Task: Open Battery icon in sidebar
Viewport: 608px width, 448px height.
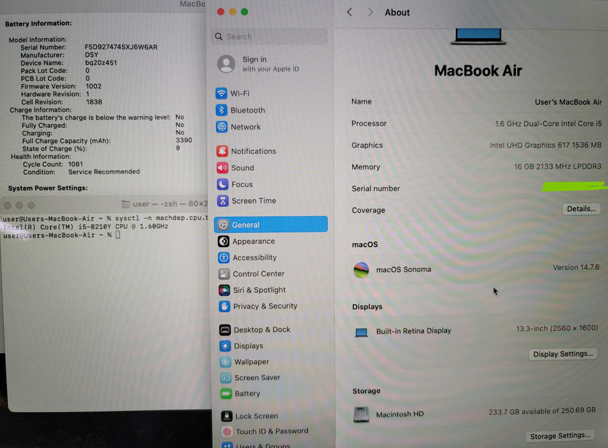Action: coord(226,393)
